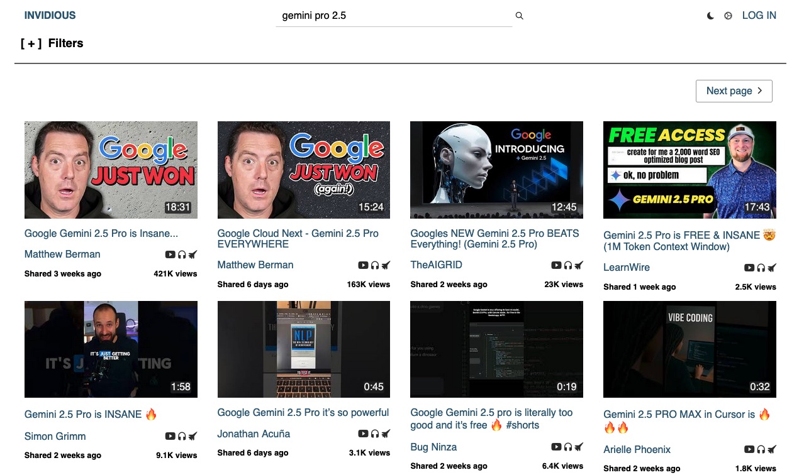804x475 pixels.
Task: Open Matthew Berman channel under 421K views video
Action: click(x=62, y=254)
